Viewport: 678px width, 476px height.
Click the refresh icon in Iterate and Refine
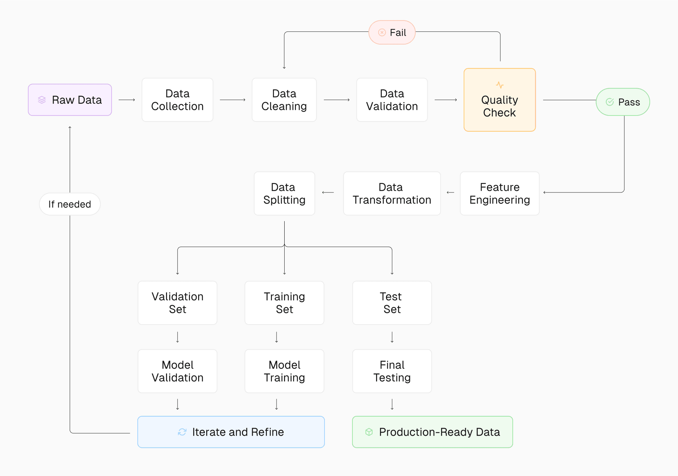point(182,432)
